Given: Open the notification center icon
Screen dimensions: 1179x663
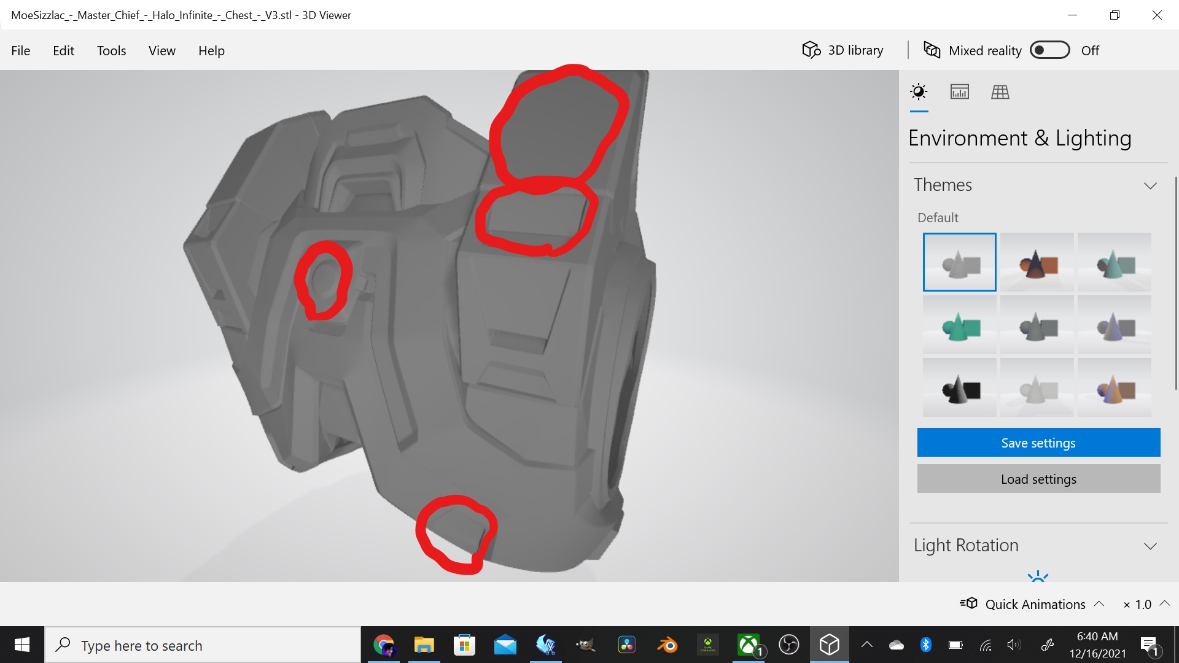Looking at the screenshot, I should [1150, 645].
